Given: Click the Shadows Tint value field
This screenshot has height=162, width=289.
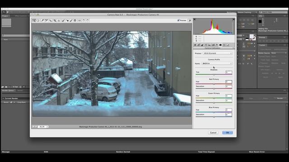Looking at the screenshot, I should (229, 72).
